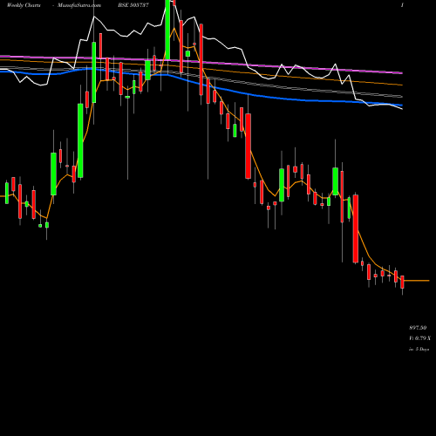This screenshot has width=436, height=436.
Task: Click the 'Weekly Charts' title text
Action: 24,5
